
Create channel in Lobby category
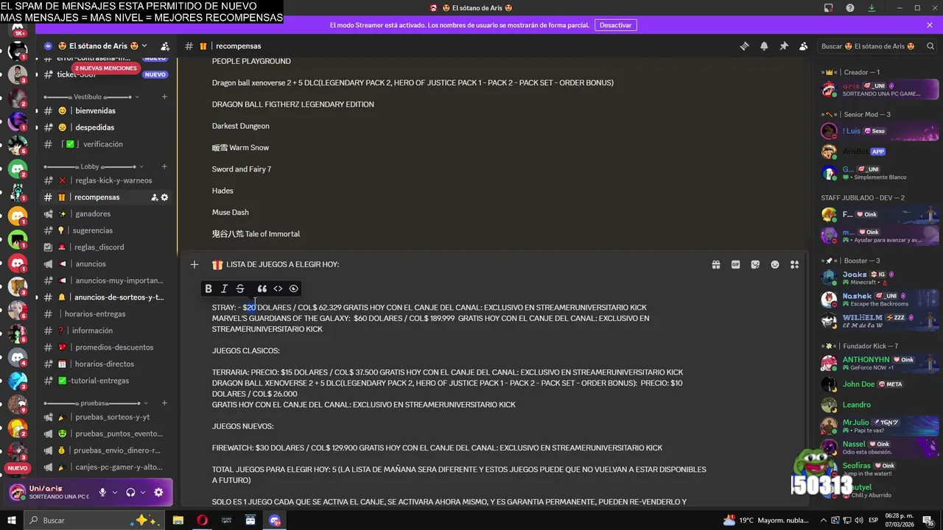click(x=164, y=166)
